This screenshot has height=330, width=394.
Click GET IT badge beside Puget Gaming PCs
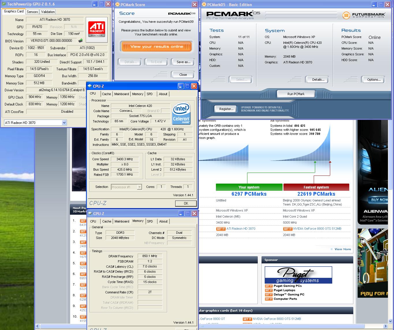(x=269, y=286)
